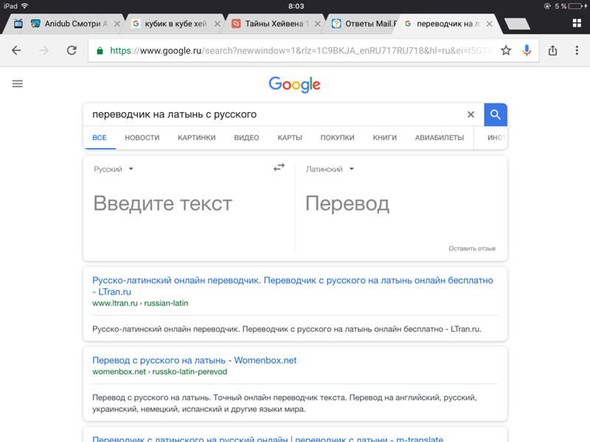The image size is (590, 442).
Task: Swap the translation languages
Action: 279,167
